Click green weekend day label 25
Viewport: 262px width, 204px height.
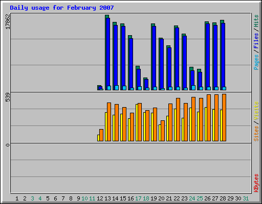[x=200, y=198]
